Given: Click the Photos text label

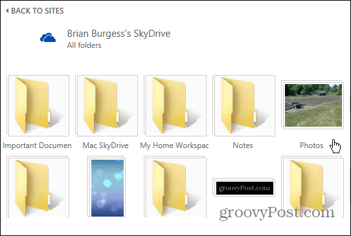Looking at the screenshot, I should coord(311,145).
